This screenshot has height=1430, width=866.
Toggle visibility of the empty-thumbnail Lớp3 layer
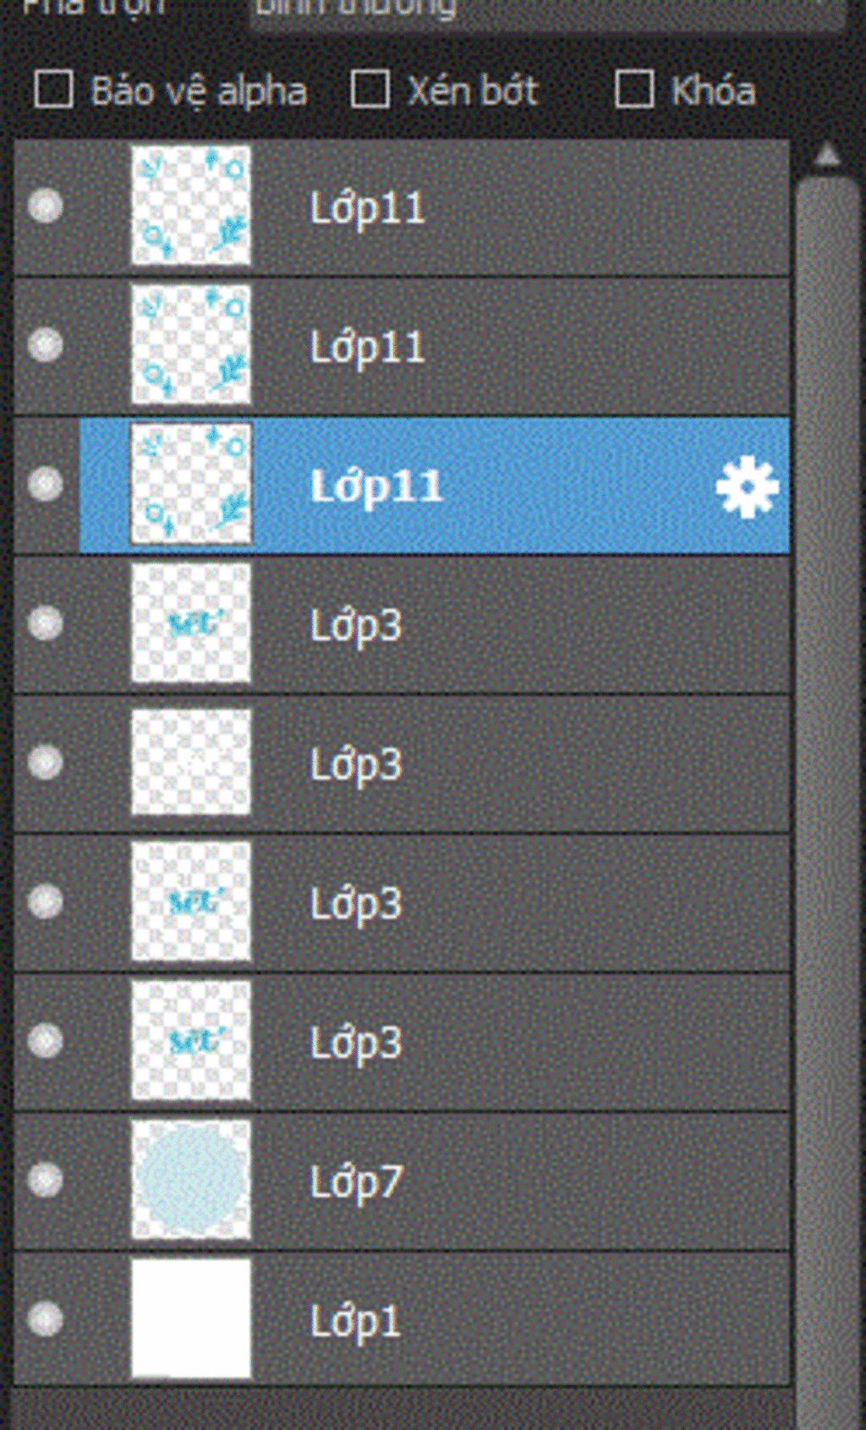click(x=45, y=762)
